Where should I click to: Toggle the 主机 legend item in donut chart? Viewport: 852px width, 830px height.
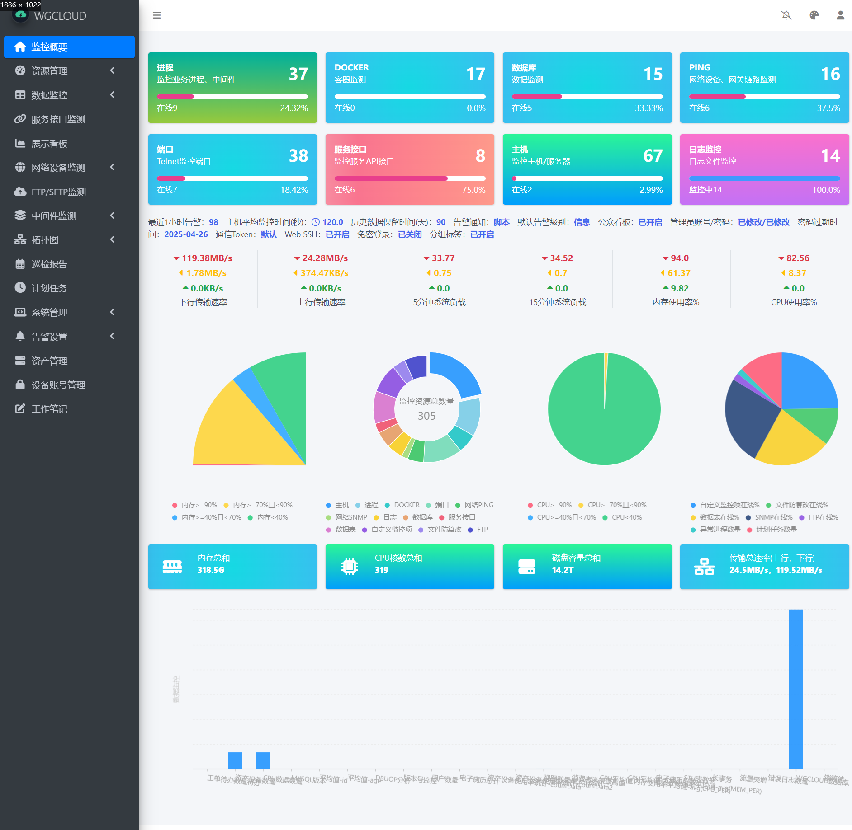point(337,505)
